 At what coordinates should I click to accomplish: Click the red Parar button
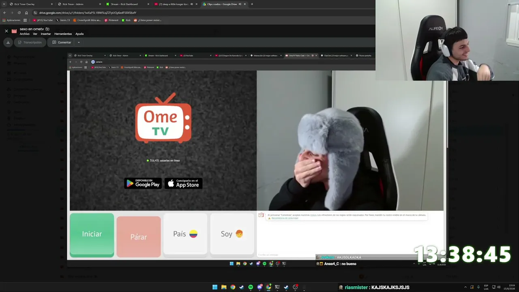[x=139, y=236]
